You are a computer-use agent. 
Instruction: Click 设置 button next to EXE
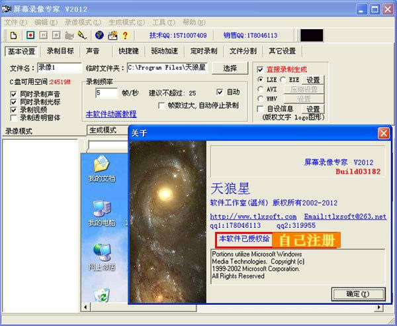313,80
